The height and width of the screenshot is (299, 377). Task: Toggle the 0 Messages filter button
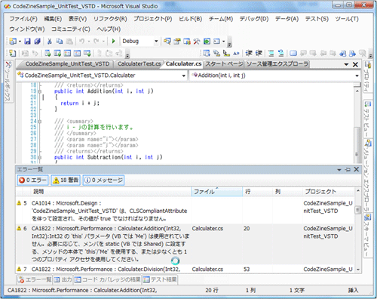tap(103, 180)
